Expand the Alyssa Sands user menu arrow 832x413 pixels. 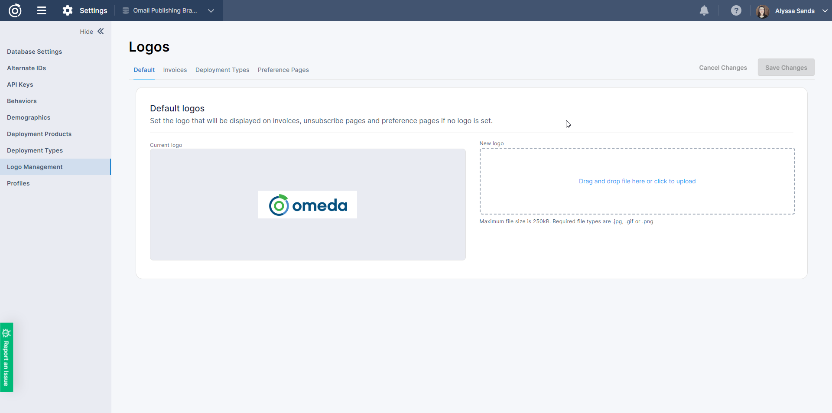click(825, 11)
